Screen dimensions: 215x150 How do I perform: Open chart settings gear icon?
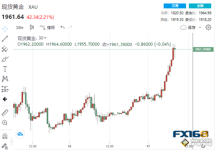[x=208, y=27]
